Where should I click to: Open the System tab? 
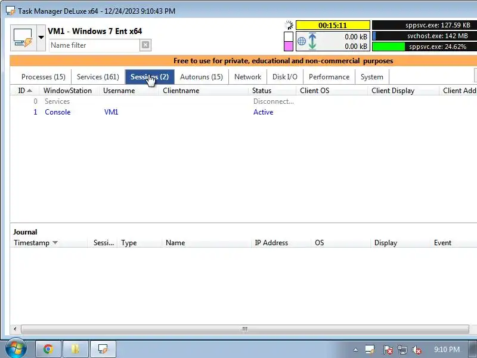pos(371,77)
